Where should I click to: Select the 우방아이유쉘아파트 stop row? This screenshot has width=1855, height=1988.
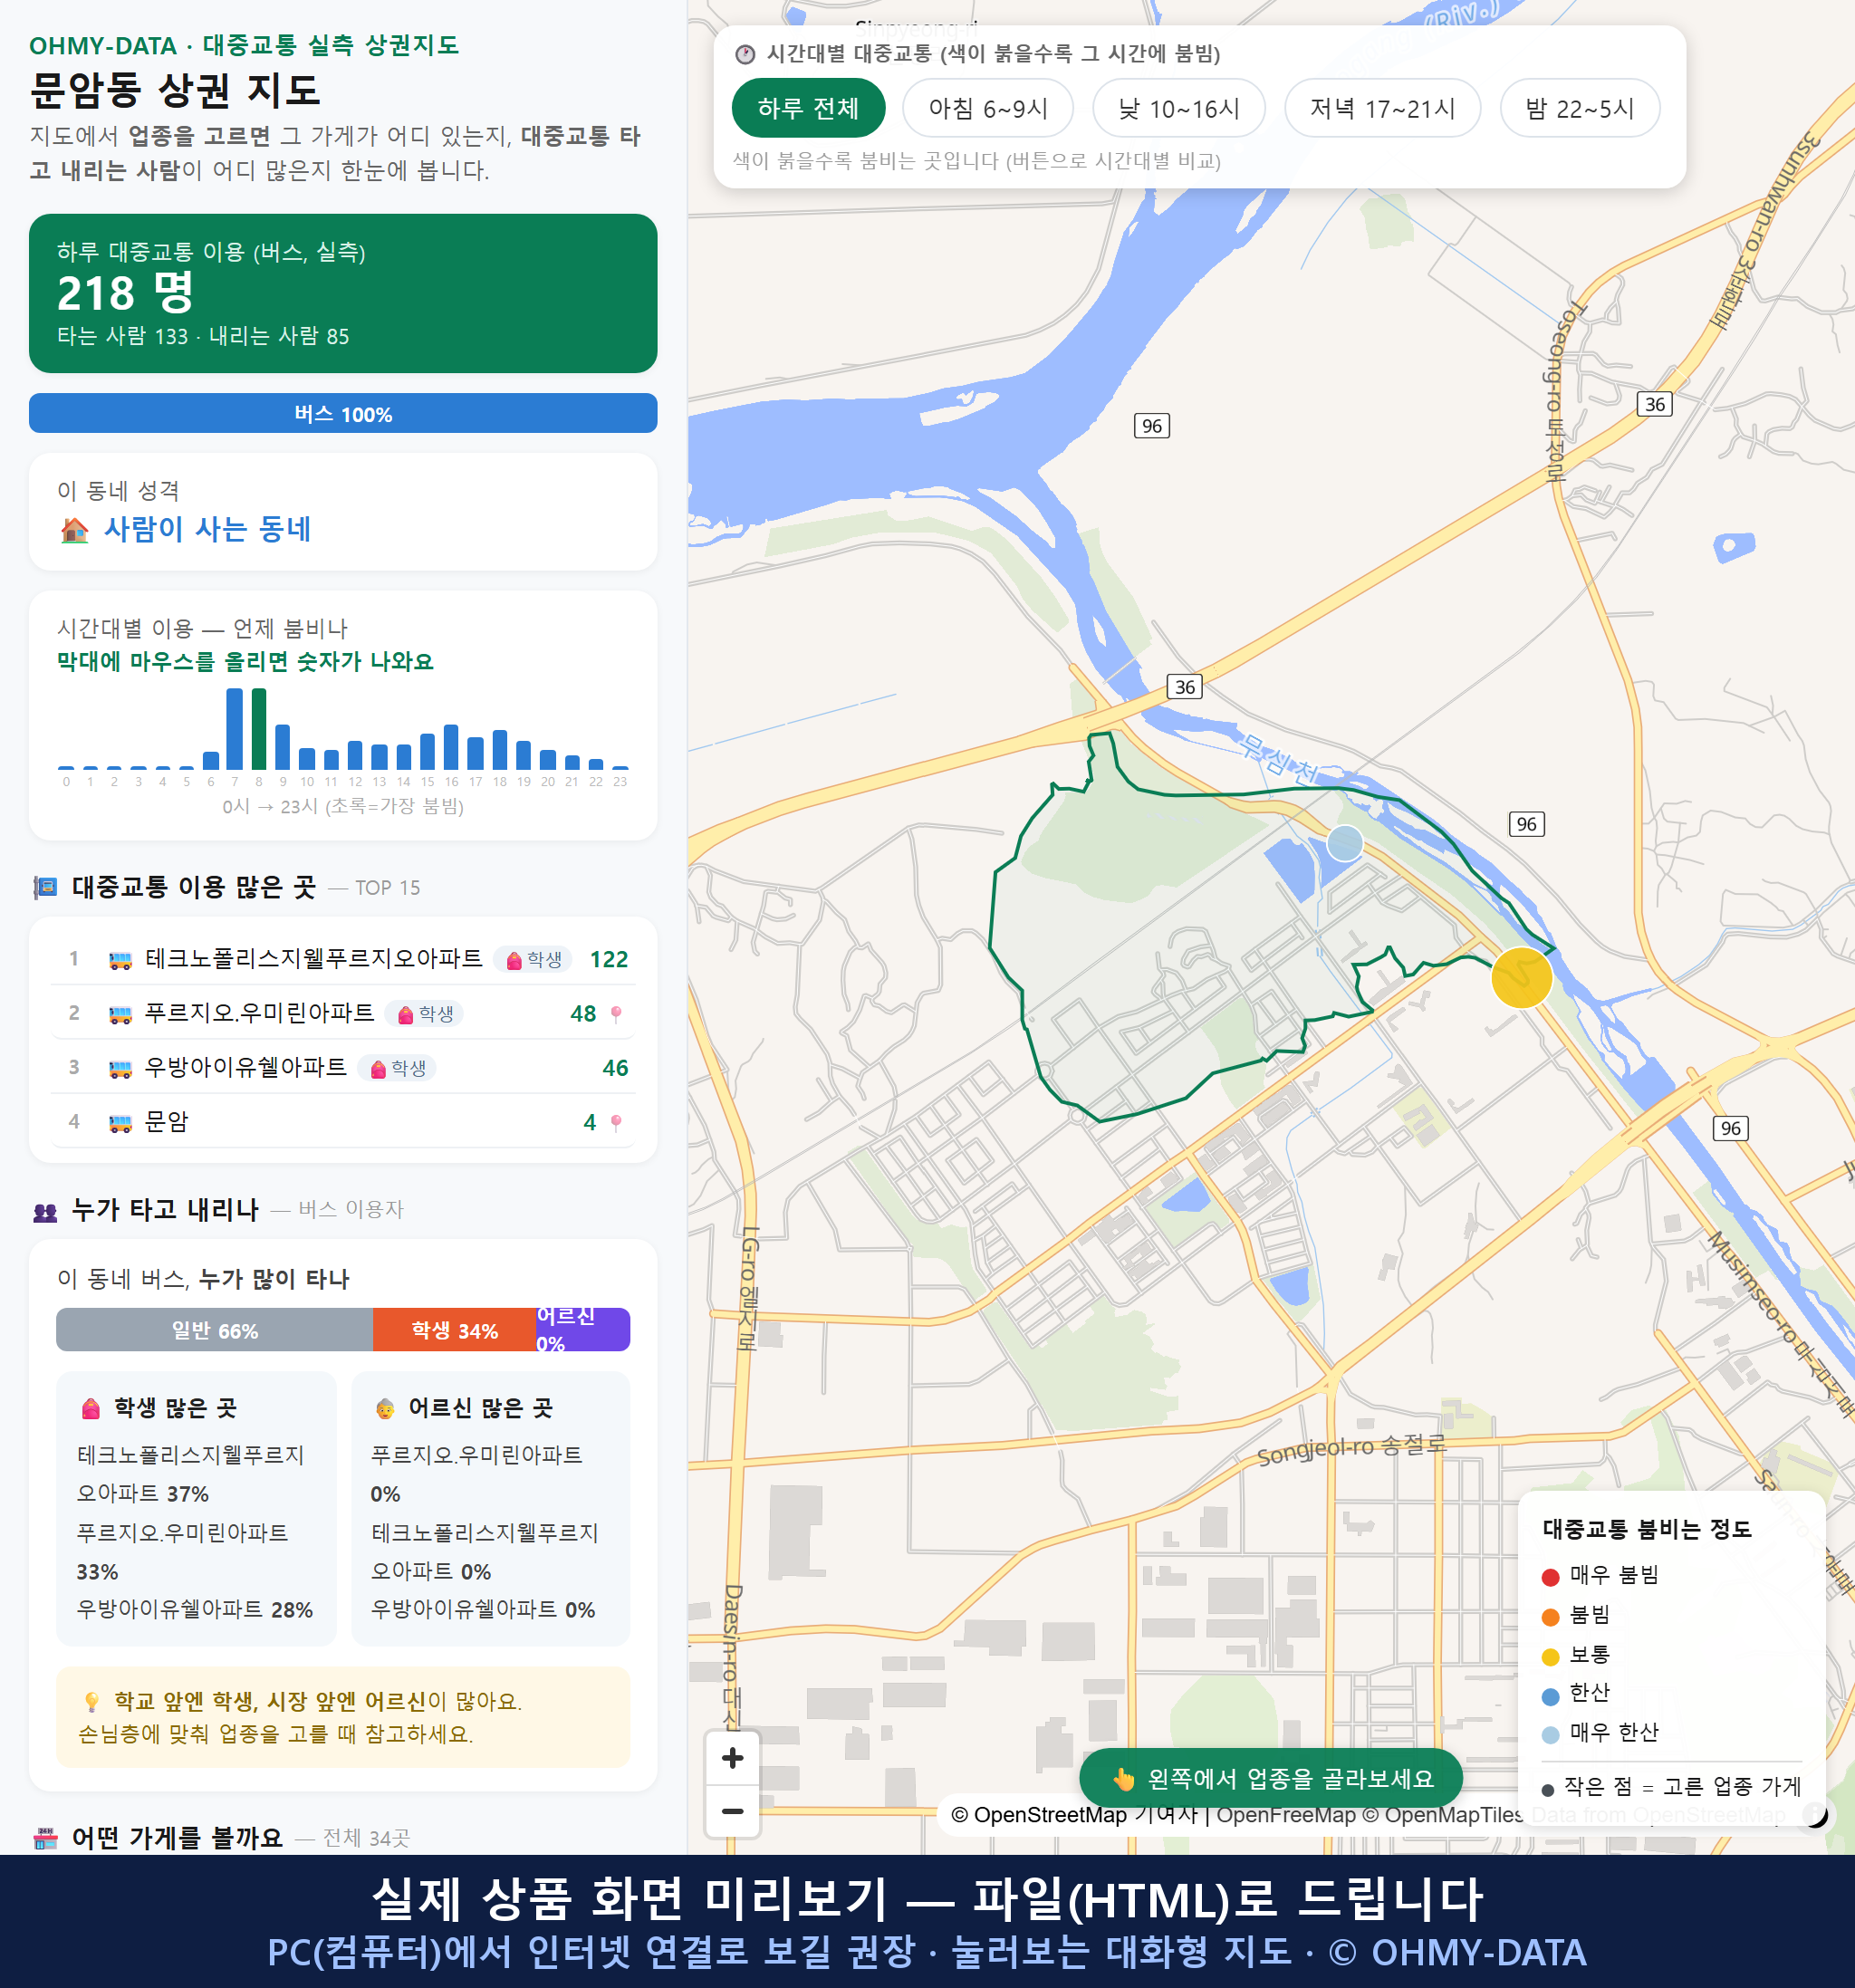click(x=343, y=1068)
